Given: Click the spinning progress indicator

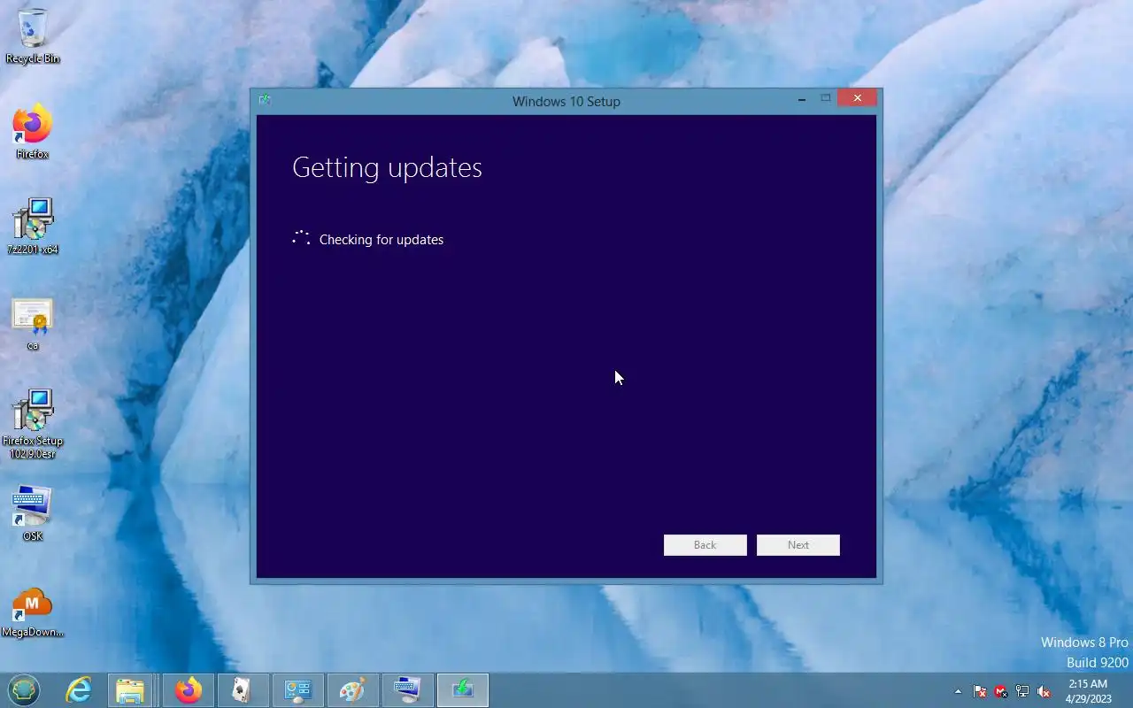Looking at the screenshot, I should [301, 239].
